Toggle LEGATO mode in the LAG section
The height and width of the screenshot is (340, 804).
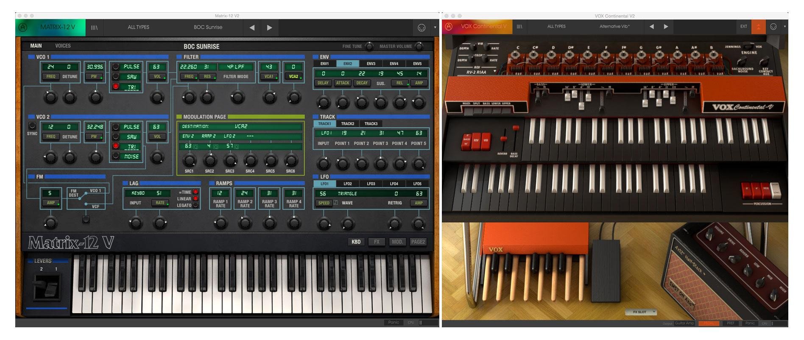pyautogui.click(x=195, y=205)
